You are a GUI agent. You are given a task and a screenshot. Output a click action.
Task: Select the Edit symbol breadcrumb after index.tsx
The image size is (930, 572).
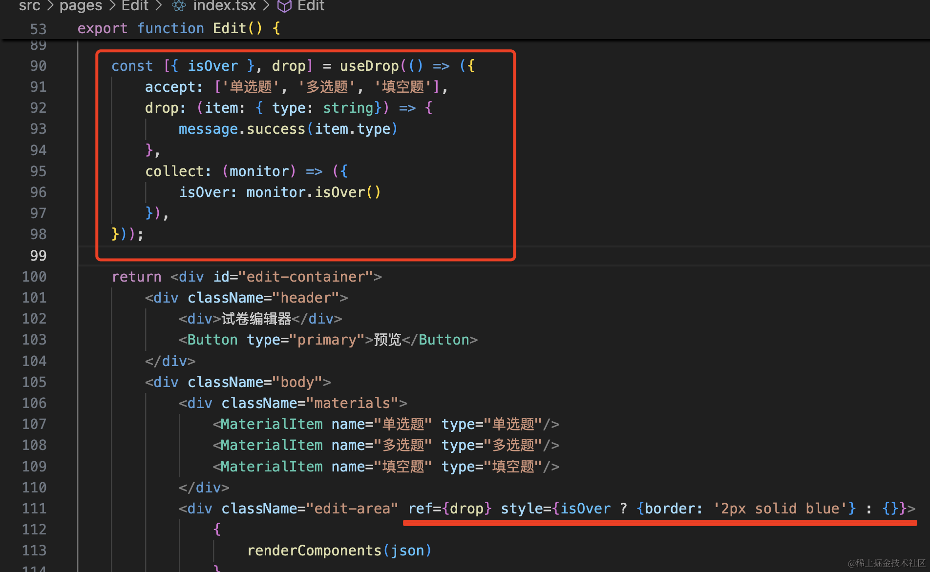[x=311, y=6]
